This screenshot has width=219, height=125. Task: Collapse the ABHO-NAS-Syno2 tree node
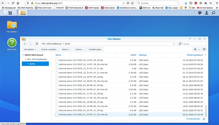click(x=23, y=55)
